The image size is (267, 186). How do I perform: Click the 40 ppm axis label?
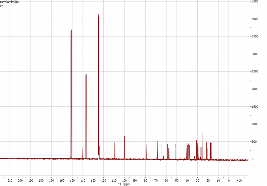coord(187,181)
